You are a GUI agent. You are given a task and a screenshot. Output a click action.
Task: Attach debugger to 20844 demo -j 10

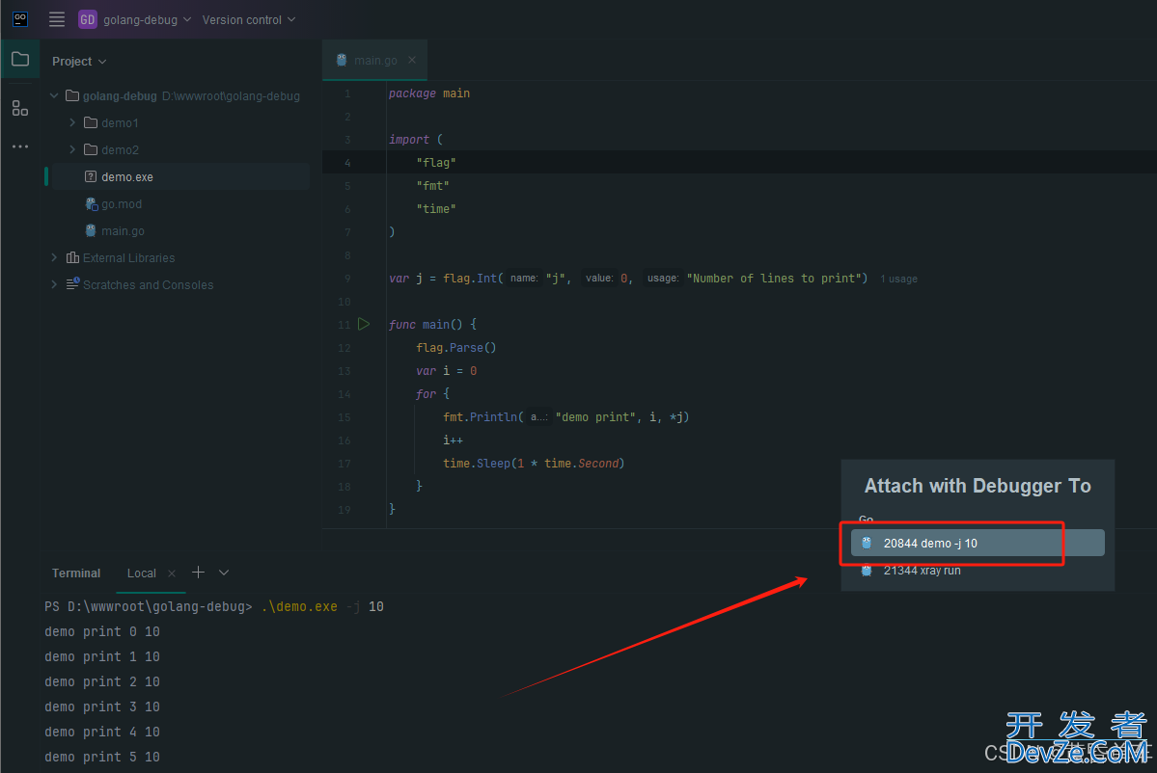(977, 543)
